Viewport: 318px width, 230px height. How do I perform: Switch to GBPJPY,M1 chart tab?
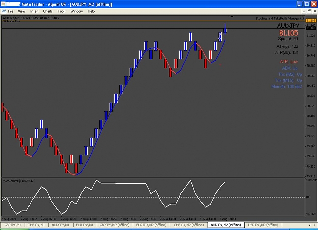point(13,225)
